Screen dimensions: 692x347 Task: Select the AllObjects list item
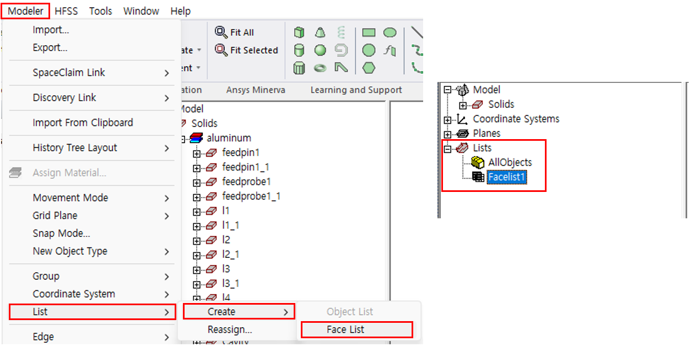(510, 162)
